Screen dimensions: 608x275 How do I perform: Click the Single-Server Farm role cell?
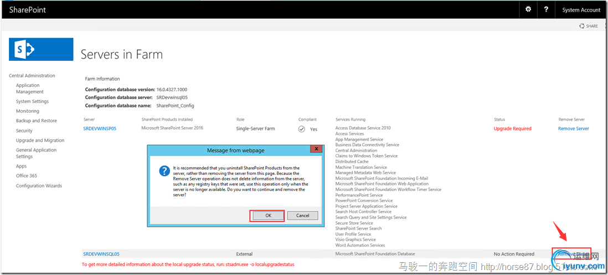click(x=255, y=128)
